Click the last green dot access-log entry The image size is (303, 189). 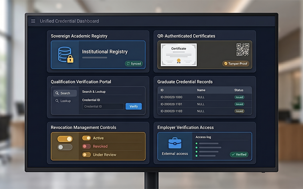tap(197, 156)
